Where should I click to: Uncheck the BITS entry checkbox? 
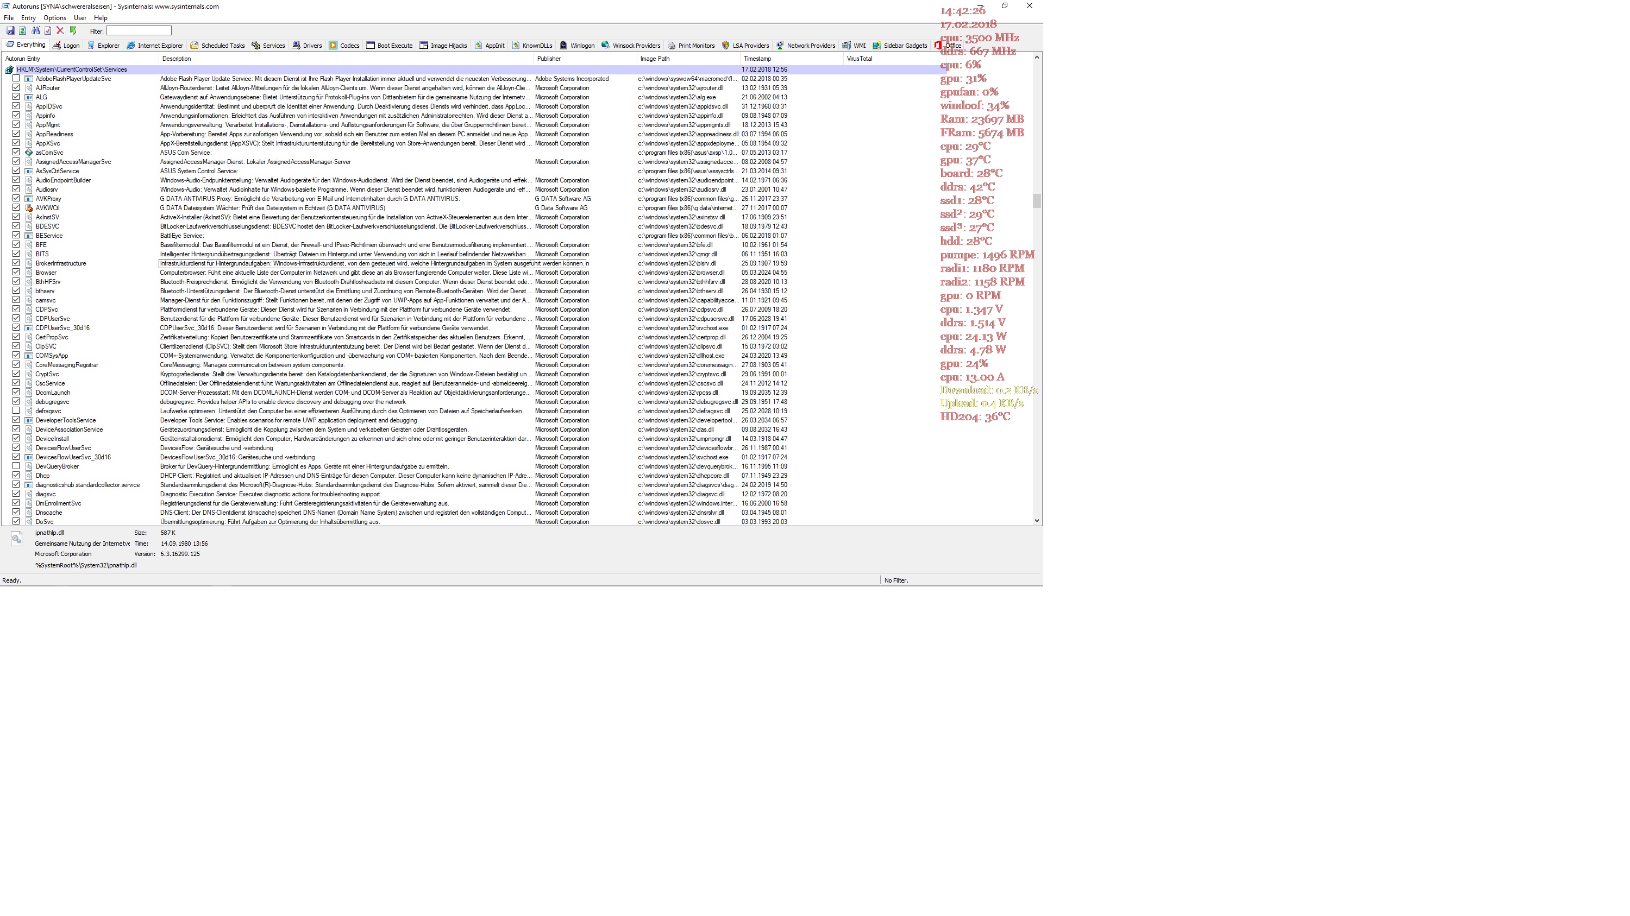click(x=16, y=254)
